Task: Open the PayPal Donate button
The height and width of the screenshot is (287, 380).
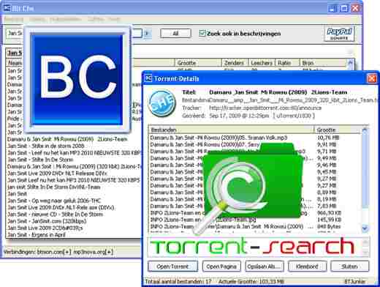Action: pos(339,34)
